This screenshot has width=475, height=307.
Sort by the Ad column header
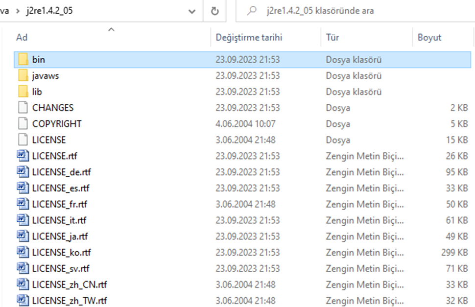tap(22, 37)
